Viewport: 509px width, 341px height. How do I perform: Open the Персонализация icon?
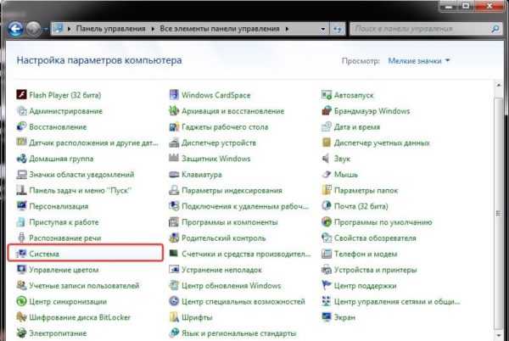click(x=21, y=206)
